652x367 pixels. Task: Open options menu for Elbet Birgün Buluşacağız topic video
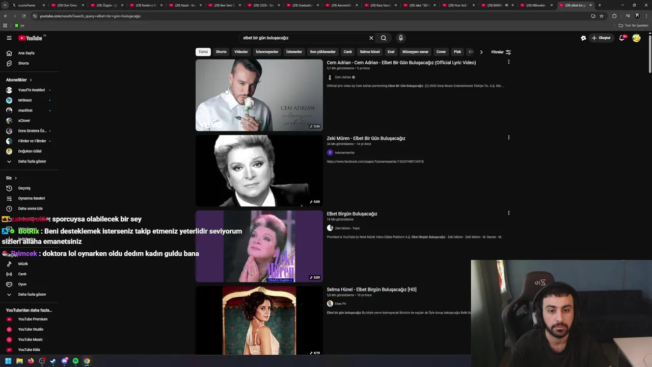[x=508, y=213]
